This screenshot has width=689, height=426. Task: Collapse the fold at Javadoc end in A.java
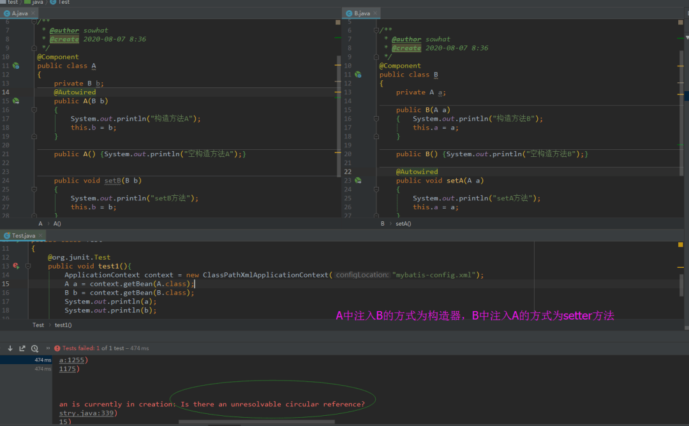pos(34,48)
